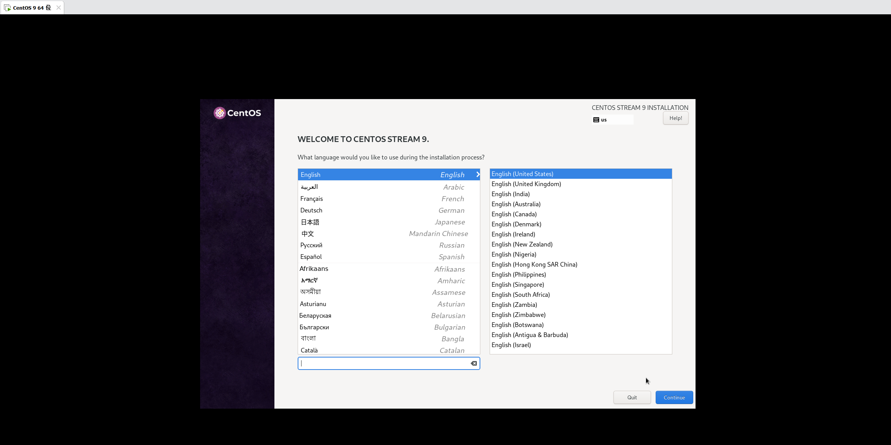Image resolution: width=891 pixels, height=445 pixels.
Task: Select Deutsch German language
Action: tap(389, 211)
